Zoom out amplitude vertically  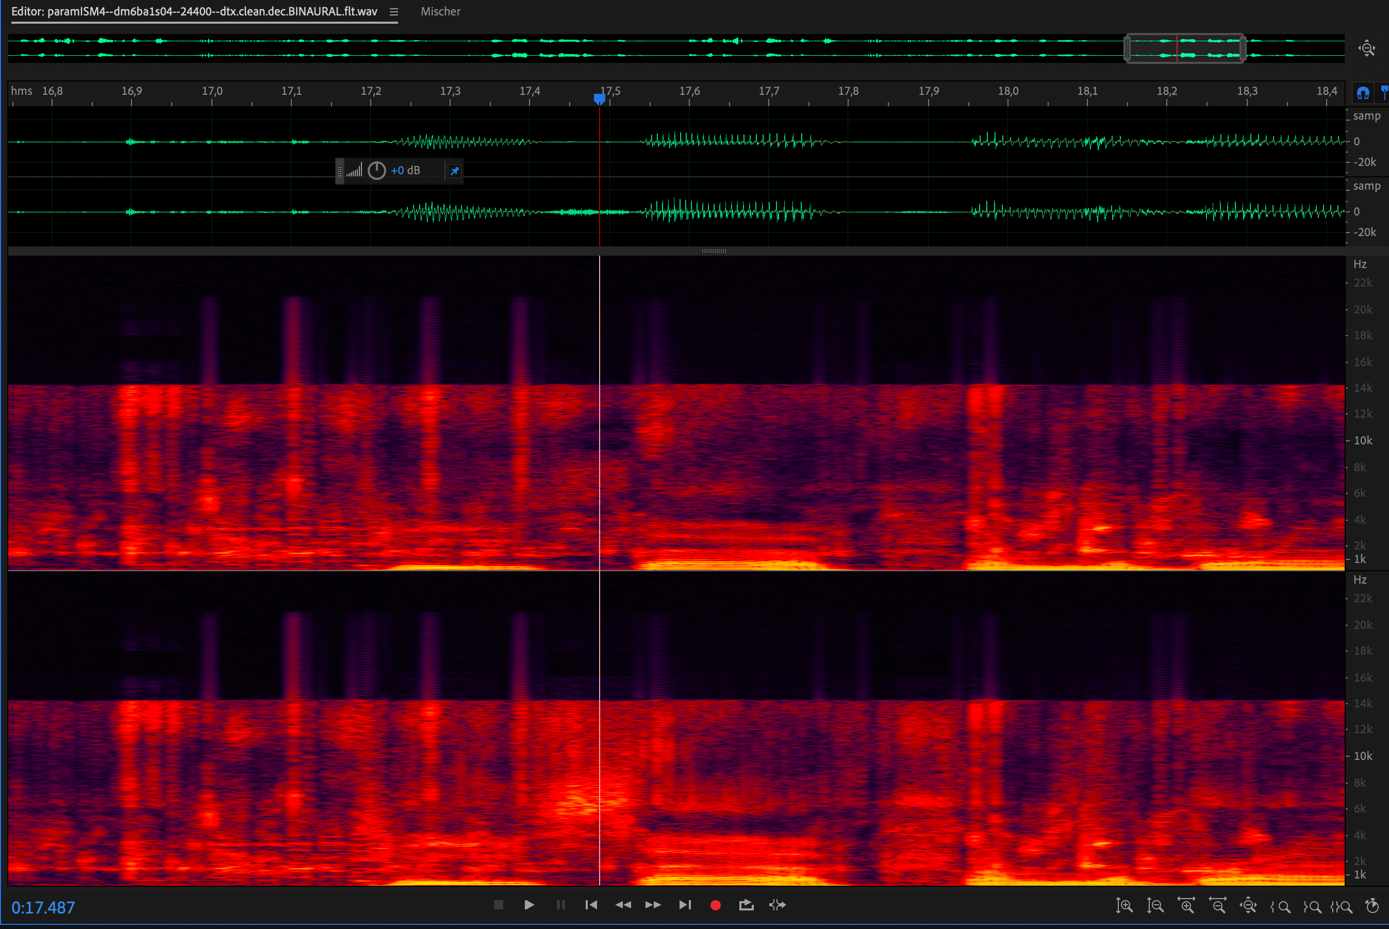click(x=1155, y=905)
